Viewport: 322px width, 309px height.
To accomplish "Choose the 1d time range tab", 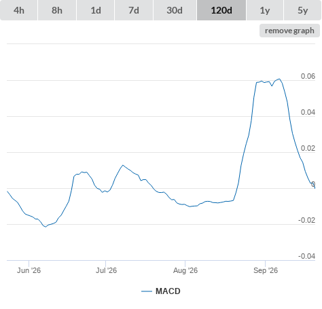I will point(96,10).
